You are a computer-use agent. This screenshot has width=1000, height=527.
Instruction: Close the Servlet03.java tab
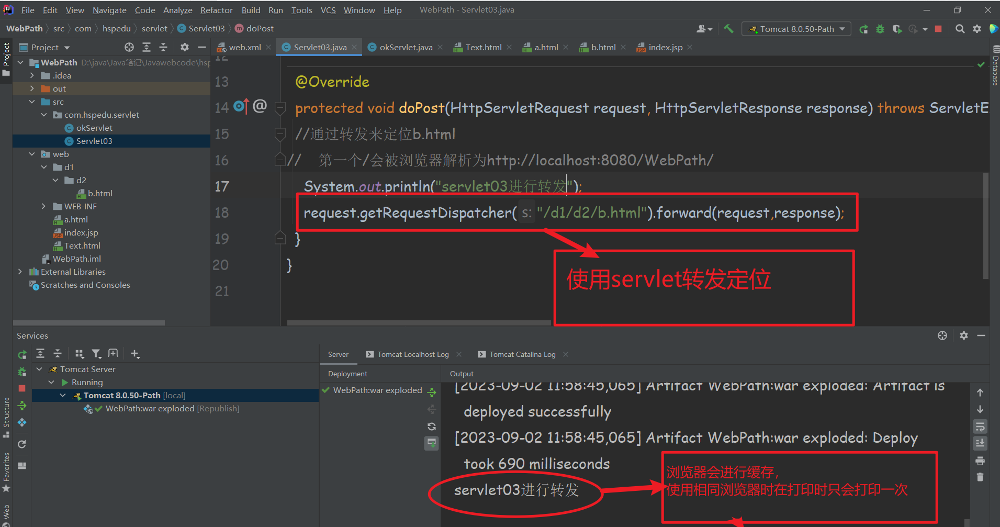(354, 47)
